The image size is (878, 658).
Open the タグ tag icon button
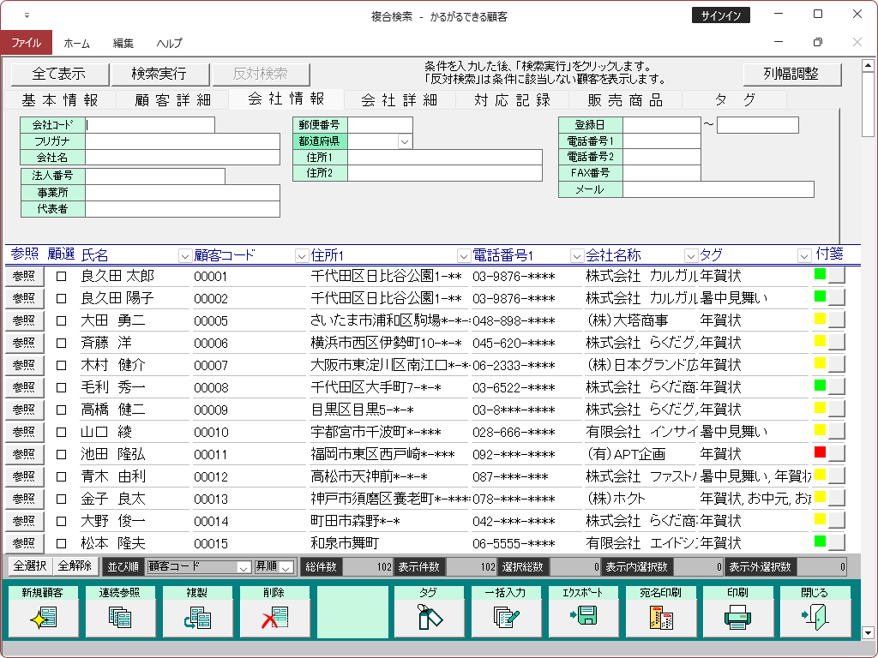pos(428,616)
